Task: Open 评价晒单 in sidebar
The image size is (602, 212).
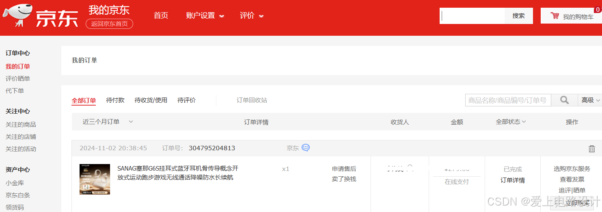Action: click(x=18, y=78)
